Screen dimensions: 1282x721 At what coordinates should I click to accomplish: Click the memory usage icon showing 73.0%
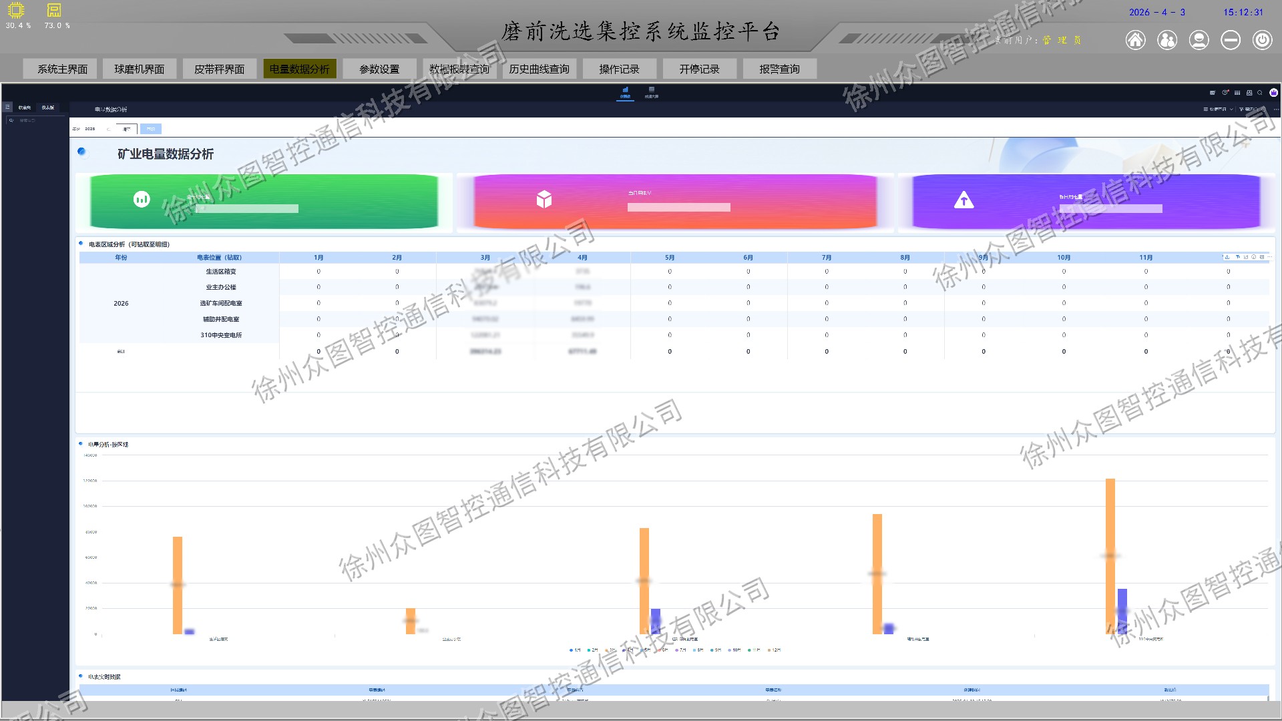[54, 10]
